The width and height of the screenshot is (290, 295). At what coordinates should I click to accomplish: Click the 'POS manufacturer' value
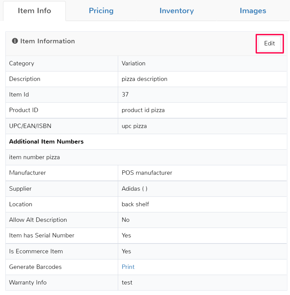(x=147, y=173)
